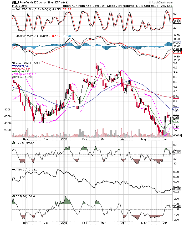Click the 8.36 MA(200) price tag

[176, 97]
